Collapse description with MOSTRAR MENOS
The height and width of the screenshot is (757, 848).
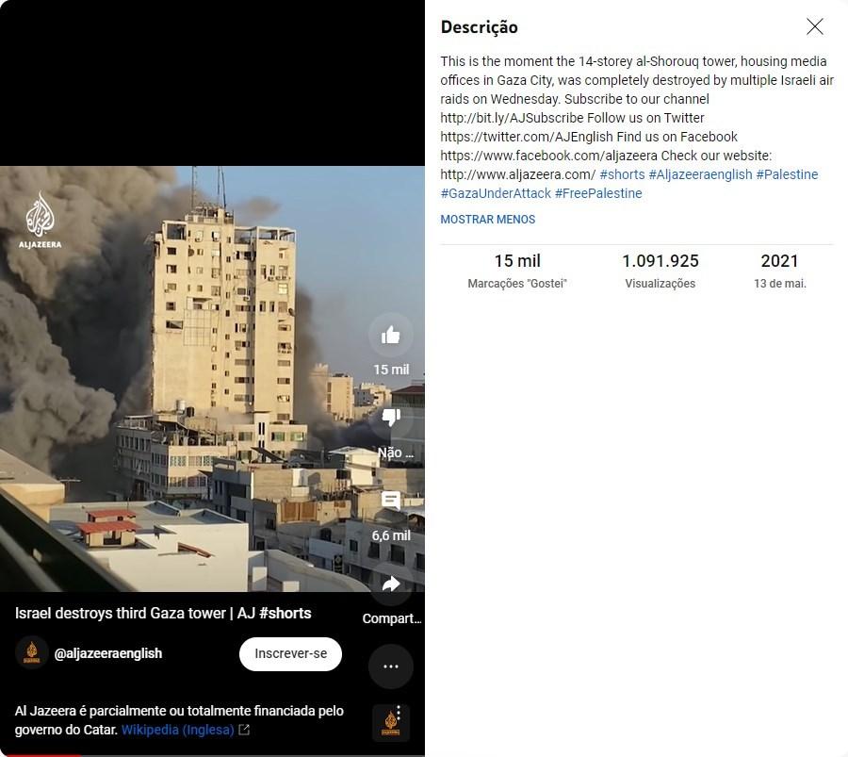click(487, 220)
